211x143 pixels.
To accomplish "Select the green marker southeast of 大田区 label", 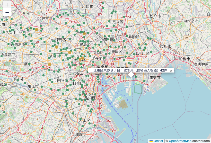I will [x=90, y=123].
